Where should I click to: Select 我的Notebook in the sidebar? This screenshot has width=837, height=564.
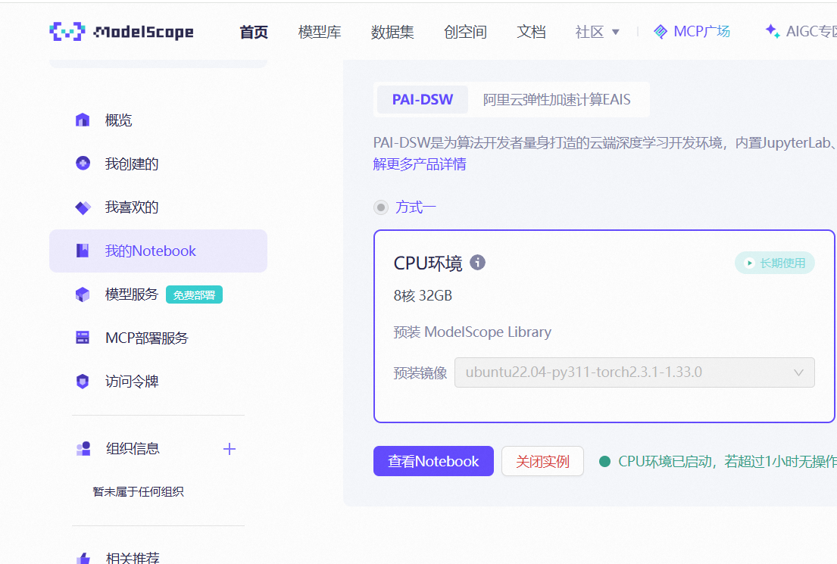coord(158,251)
